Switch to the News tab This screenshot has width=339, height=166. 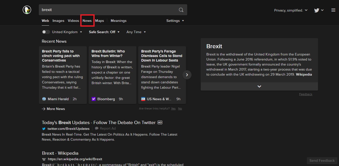coord(87,21)
